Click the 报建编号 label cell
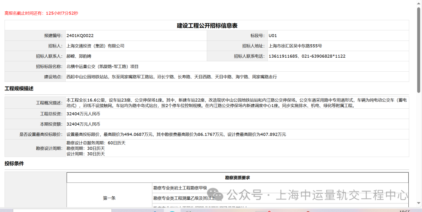This screenshot has height=212, width=422. 35,36
